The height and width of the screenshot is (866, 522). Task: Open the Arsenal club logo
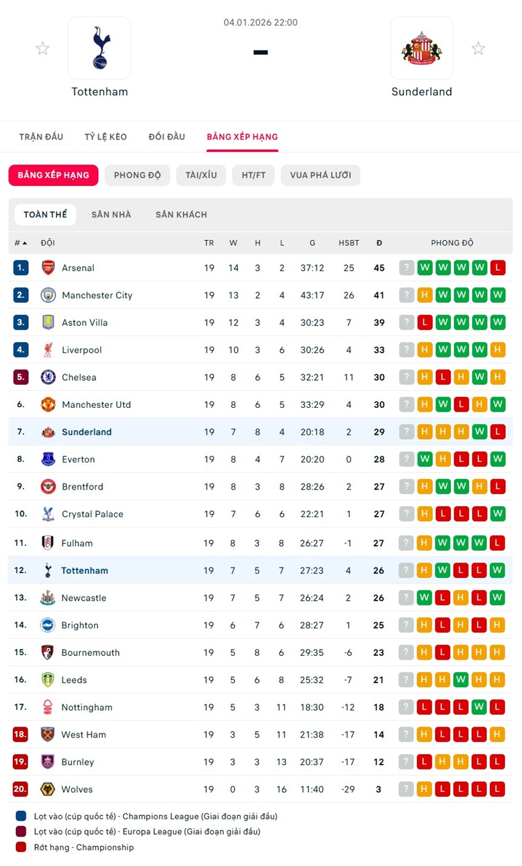(48, 268)
